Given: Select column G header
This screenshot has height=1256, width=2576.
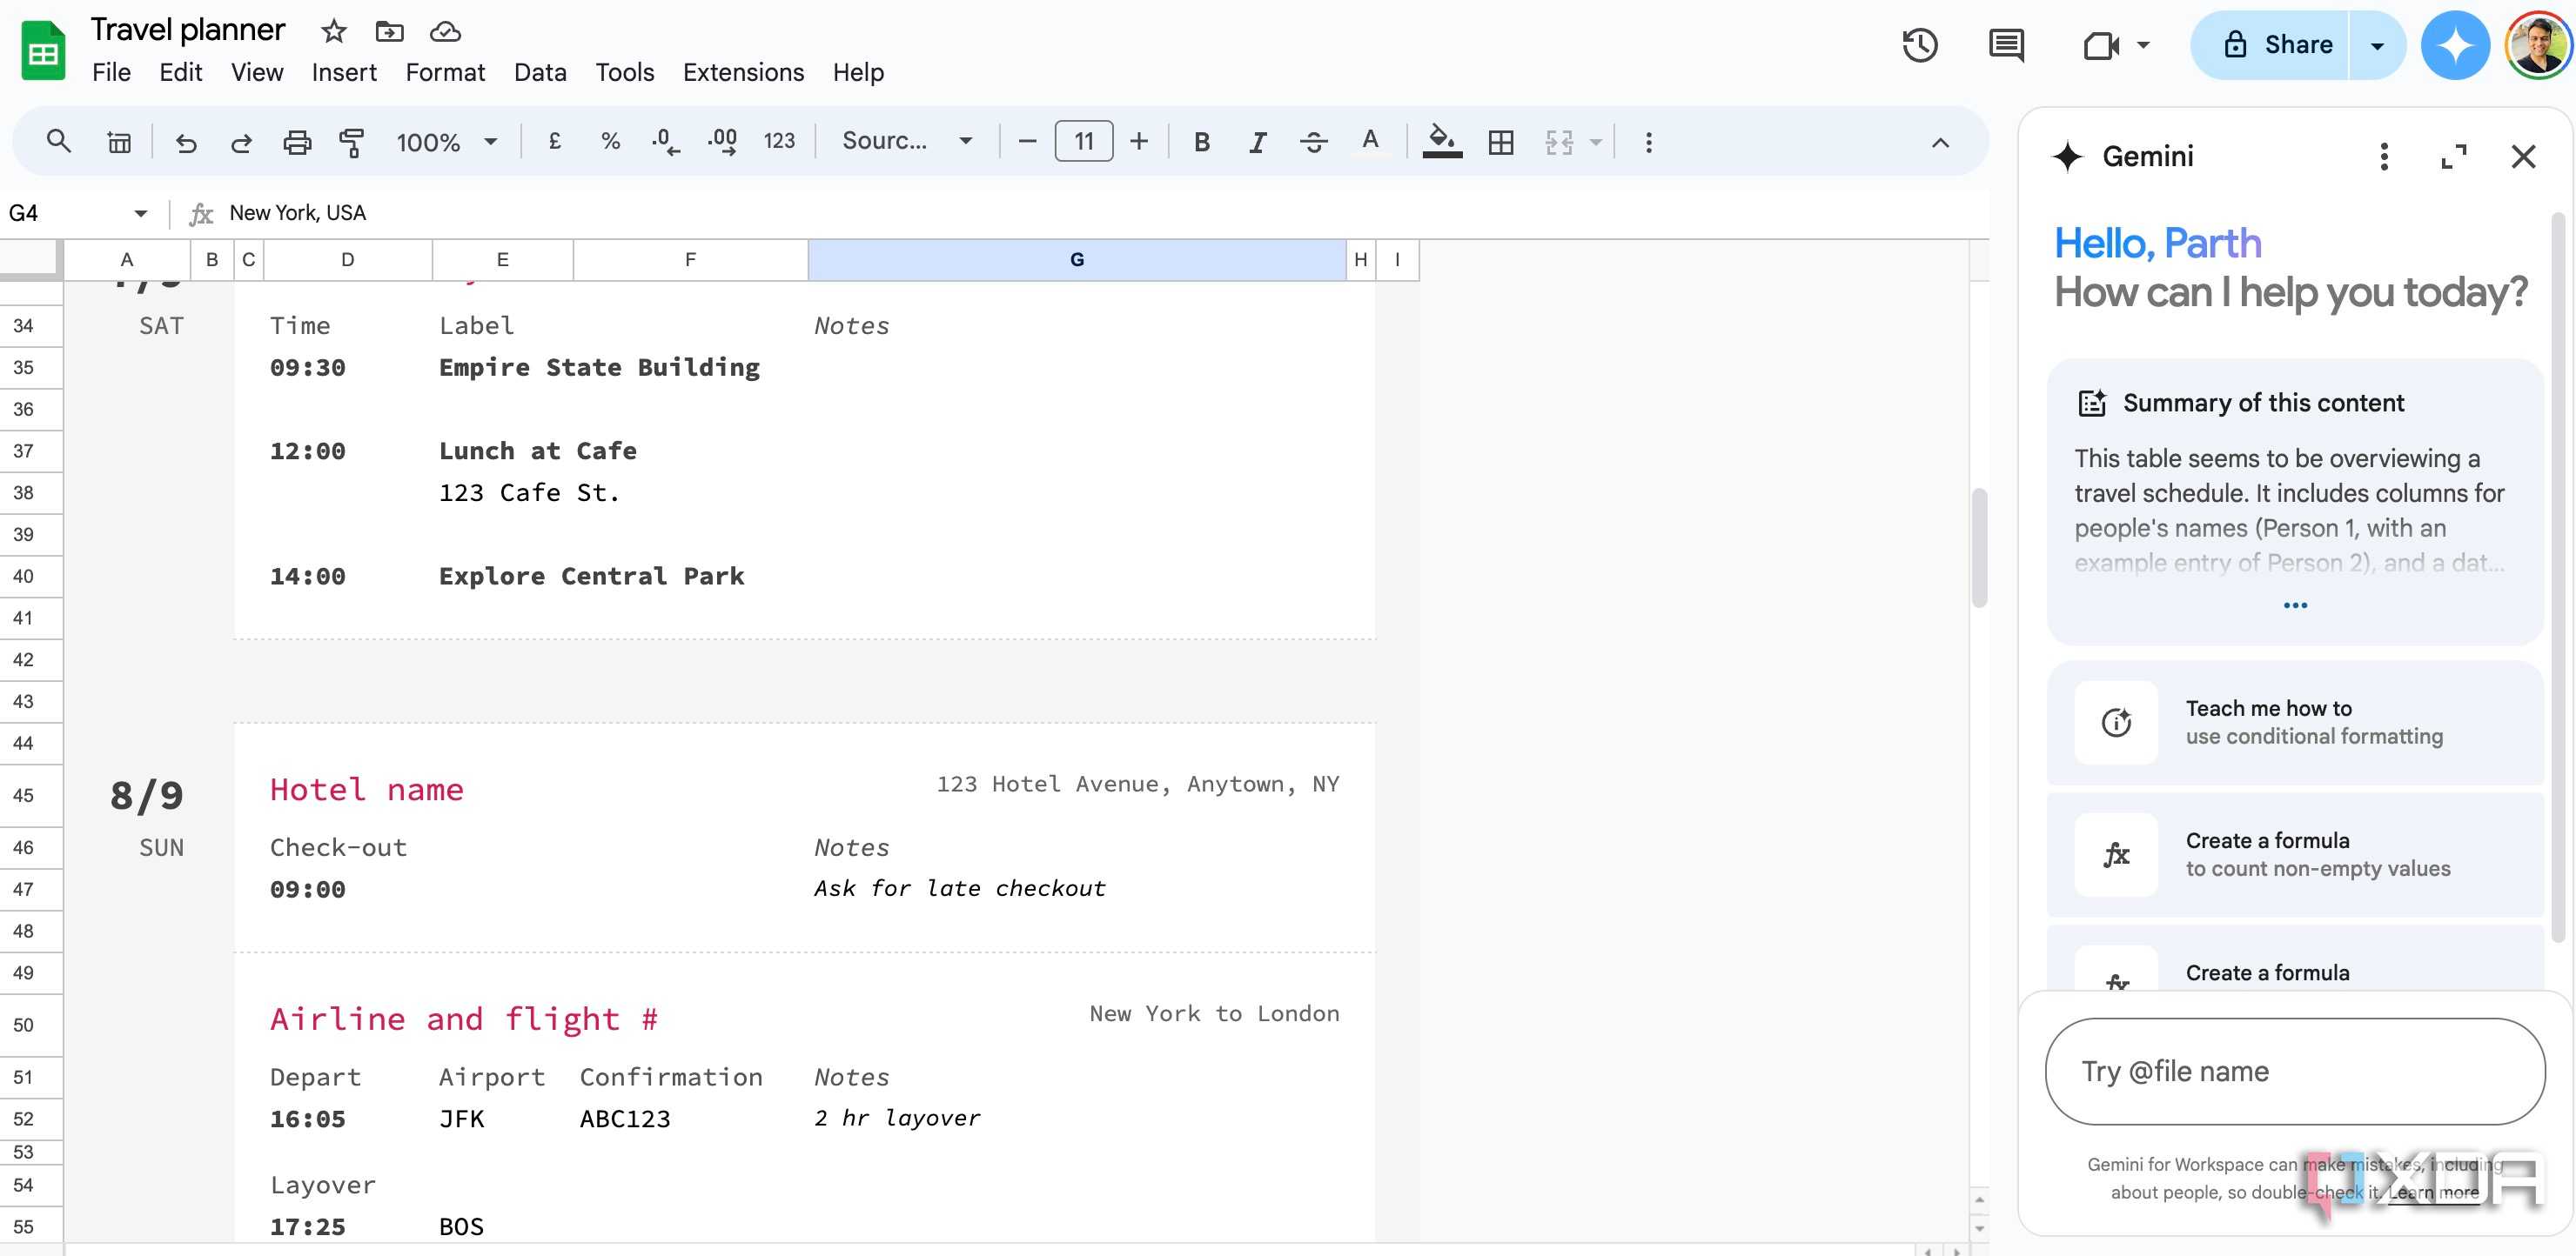Looking at the screenshot, I should 1076,260.
